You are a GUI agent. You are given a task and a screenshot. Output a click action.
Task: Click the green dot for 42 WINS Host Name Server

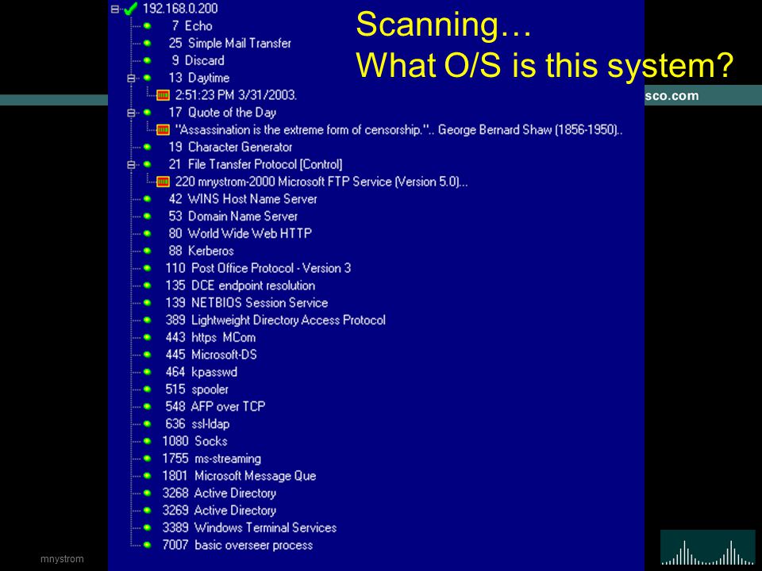tap(148, 199)
